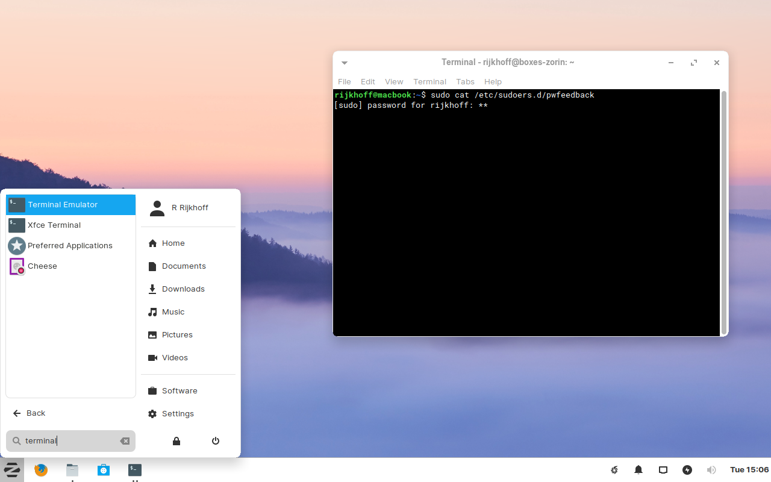This screenshot has height=482, width=771.
Task: Click the Terminal icon in the taskbar
Action: pyautogui.click(x=135, y=470)
